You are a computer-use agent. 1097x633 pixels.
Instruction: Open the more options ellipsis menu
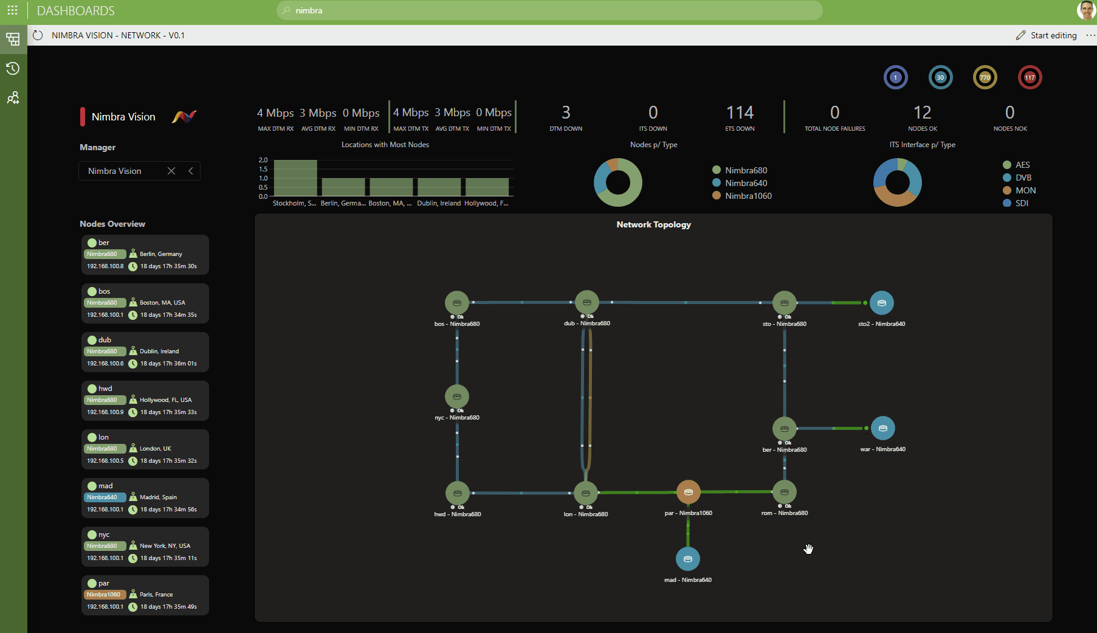1090,35
